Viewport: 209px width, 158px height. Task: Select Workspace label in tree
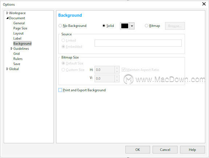click(x=17, y=13)
